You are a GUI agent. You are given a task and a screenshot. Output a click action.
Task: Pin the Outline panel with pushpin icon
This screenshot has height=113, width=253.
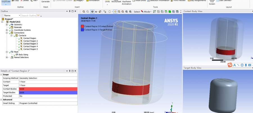70,11
